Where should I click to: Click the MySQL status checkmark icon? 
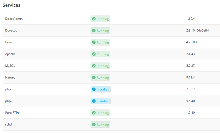[94, 66]
